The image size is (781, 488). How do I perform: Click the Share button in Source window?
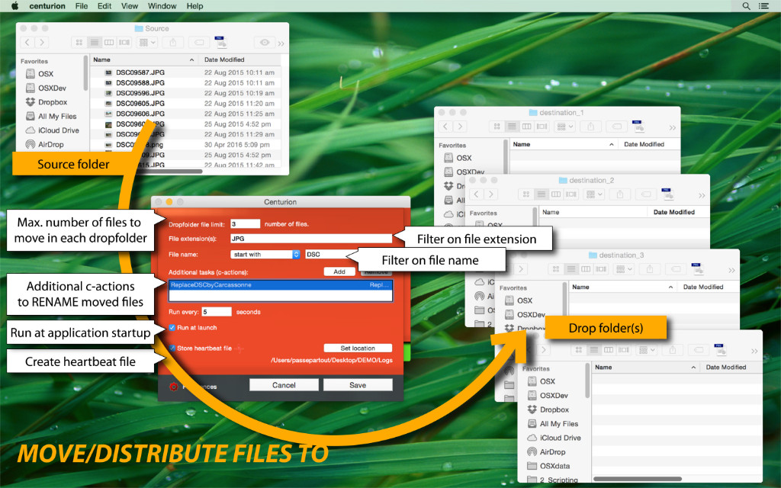(x=173, y=43)
